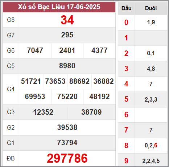Click the G6 number 7047
This screenshot has height=167, width=169.
(x=35, y=50)
